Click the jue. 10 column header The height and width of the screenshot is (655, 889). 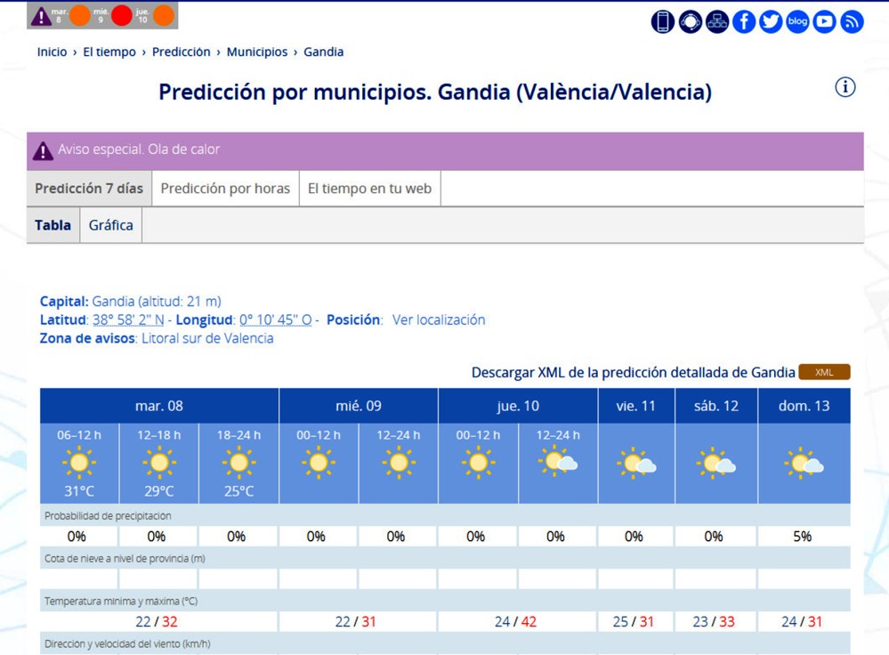pyautogui.click(x=518, y=406)
